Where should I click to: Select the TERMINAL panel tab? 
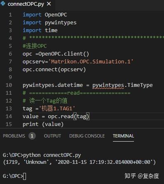[123, 136]
